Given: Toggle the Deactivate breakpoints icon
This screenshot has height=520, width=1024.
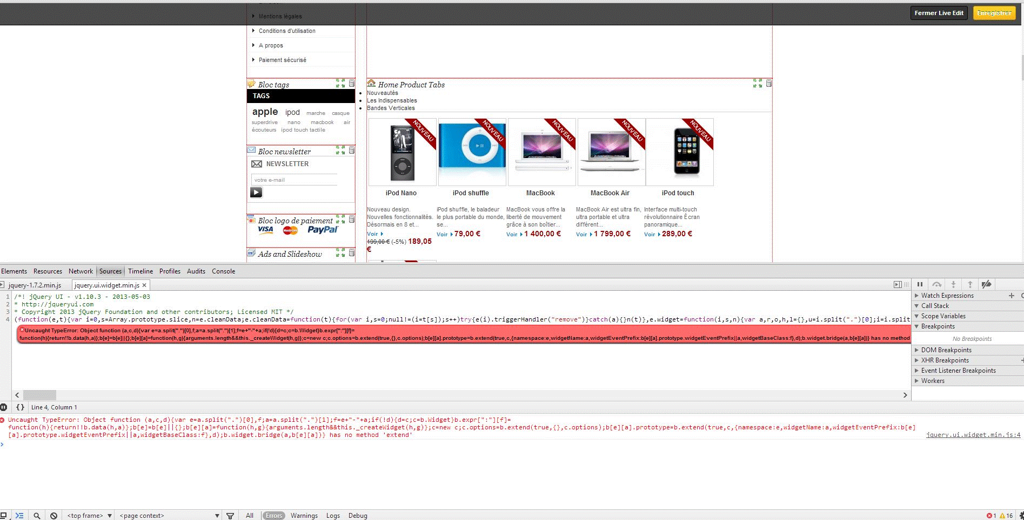Looking at the screenshot, I should 986,284.
